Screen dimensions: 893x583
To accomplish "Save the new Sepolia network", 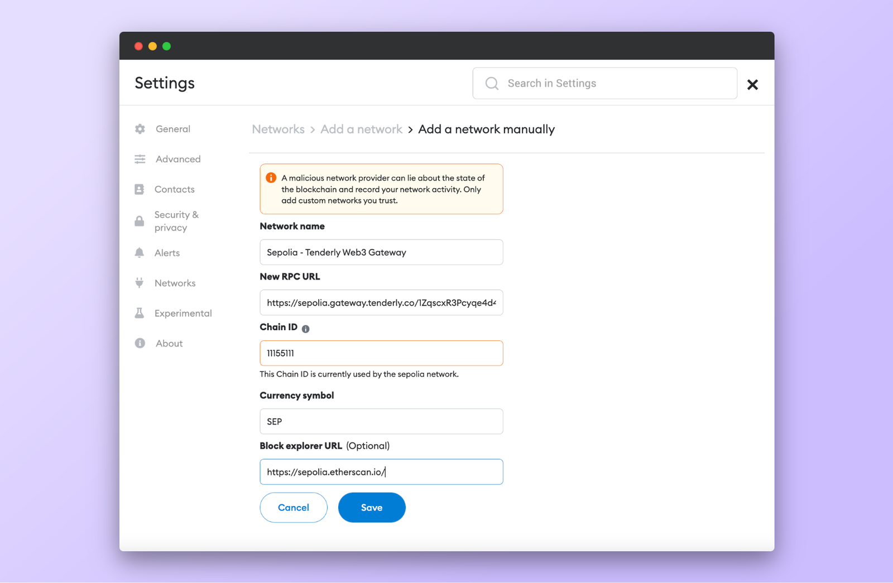I will click(x=371, y=507).
